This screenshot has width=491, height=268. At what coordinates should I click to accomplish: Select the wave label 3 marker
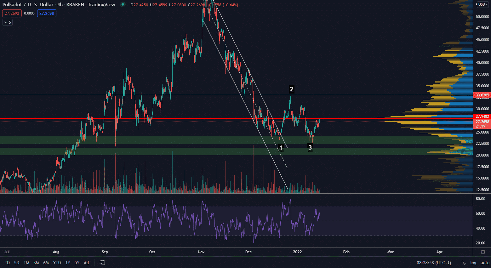[x=310, y=147]
